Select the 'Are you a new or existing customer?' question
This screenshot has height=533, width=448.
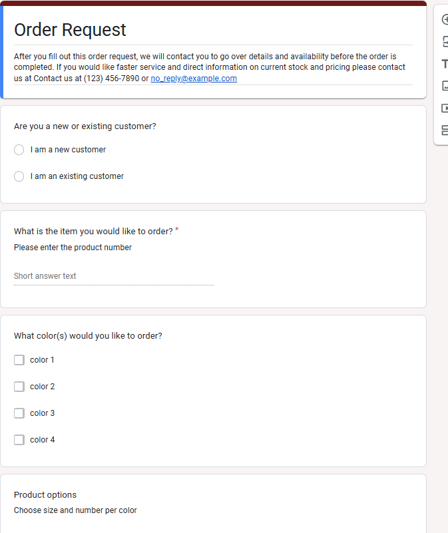85,126
